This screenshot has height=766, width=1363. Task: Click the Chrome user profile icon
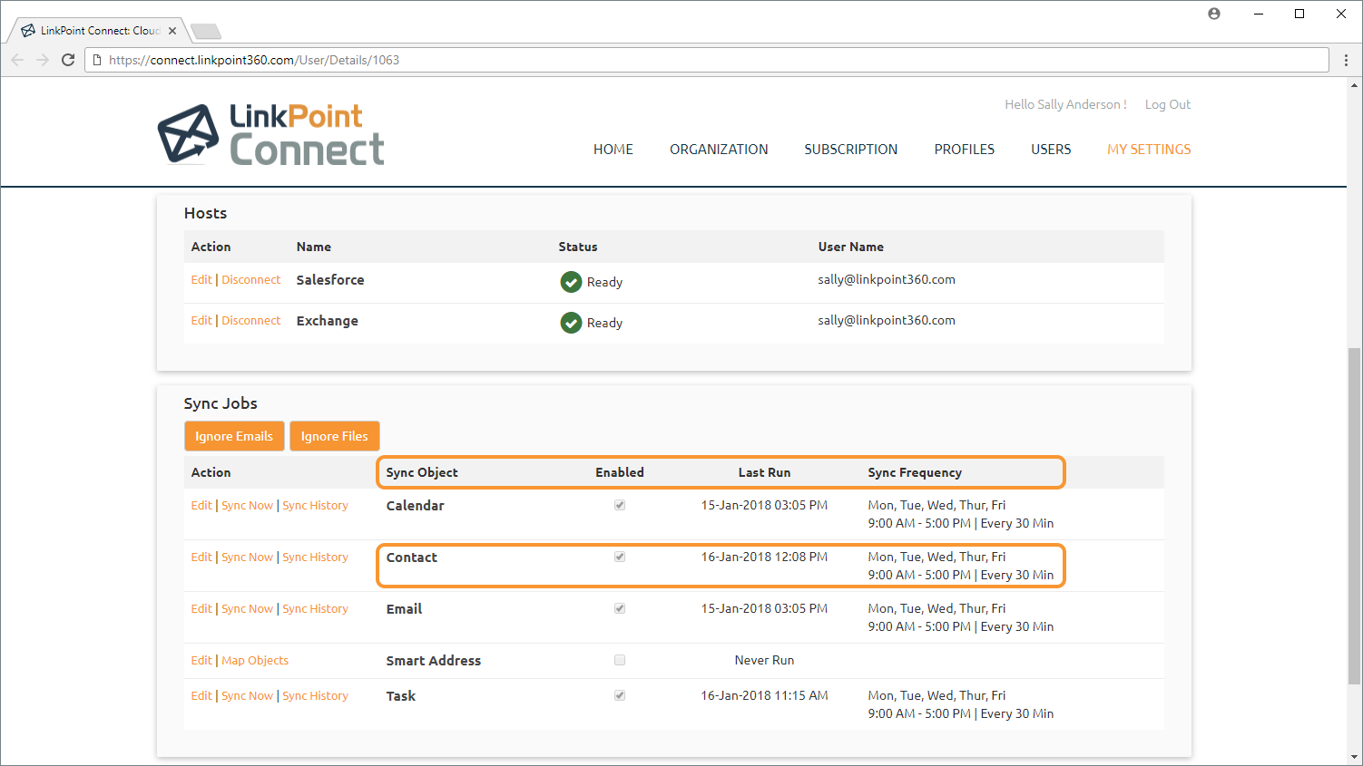1214,14
